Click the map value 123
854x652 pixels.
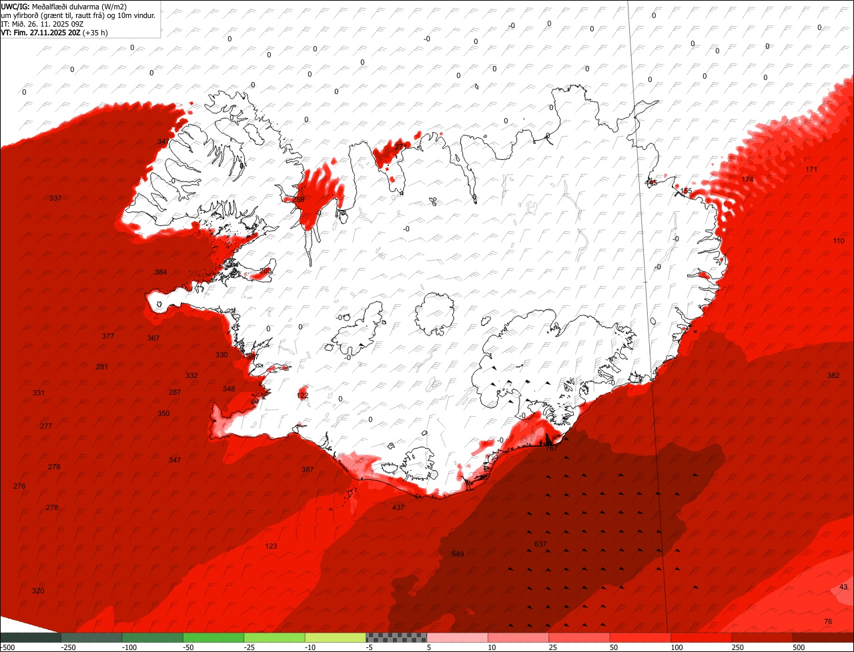[271, 547]
